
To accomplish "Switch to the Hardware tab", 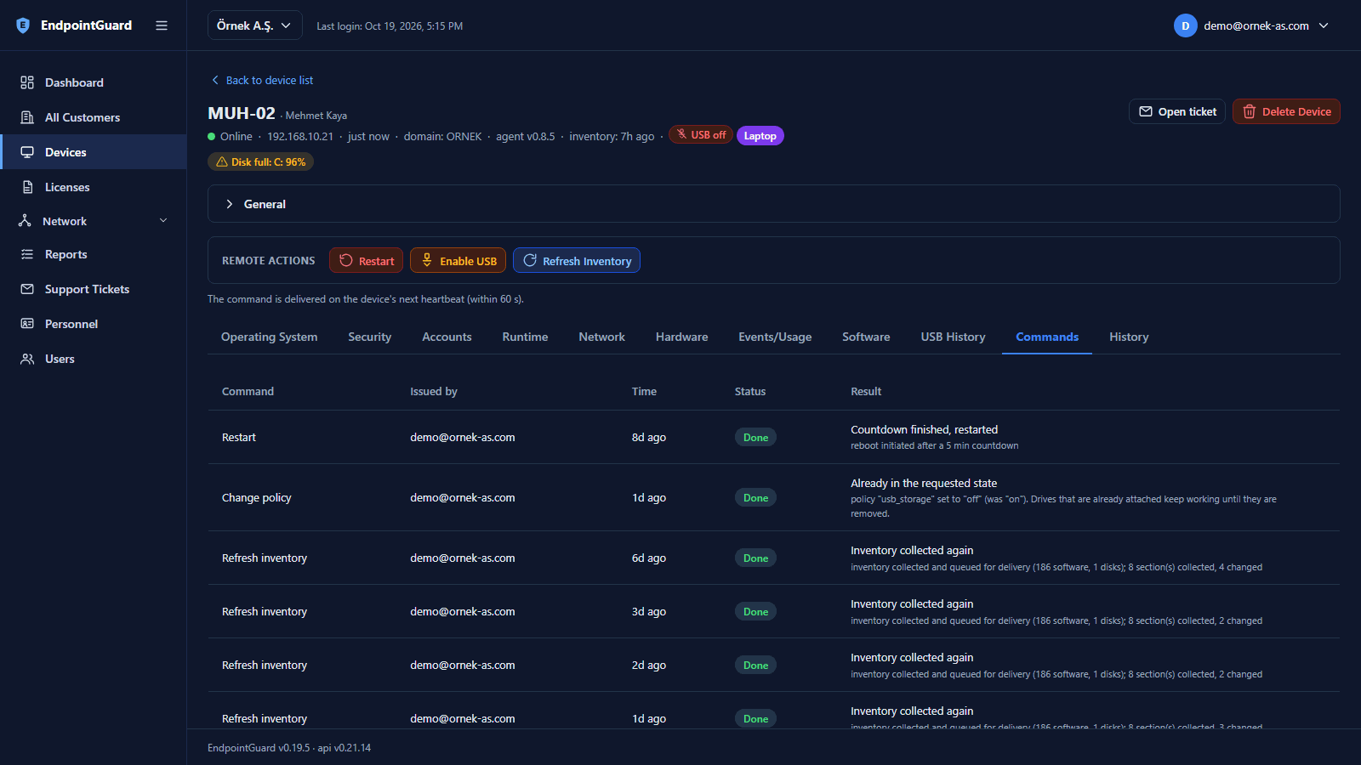I will [682, 337].
